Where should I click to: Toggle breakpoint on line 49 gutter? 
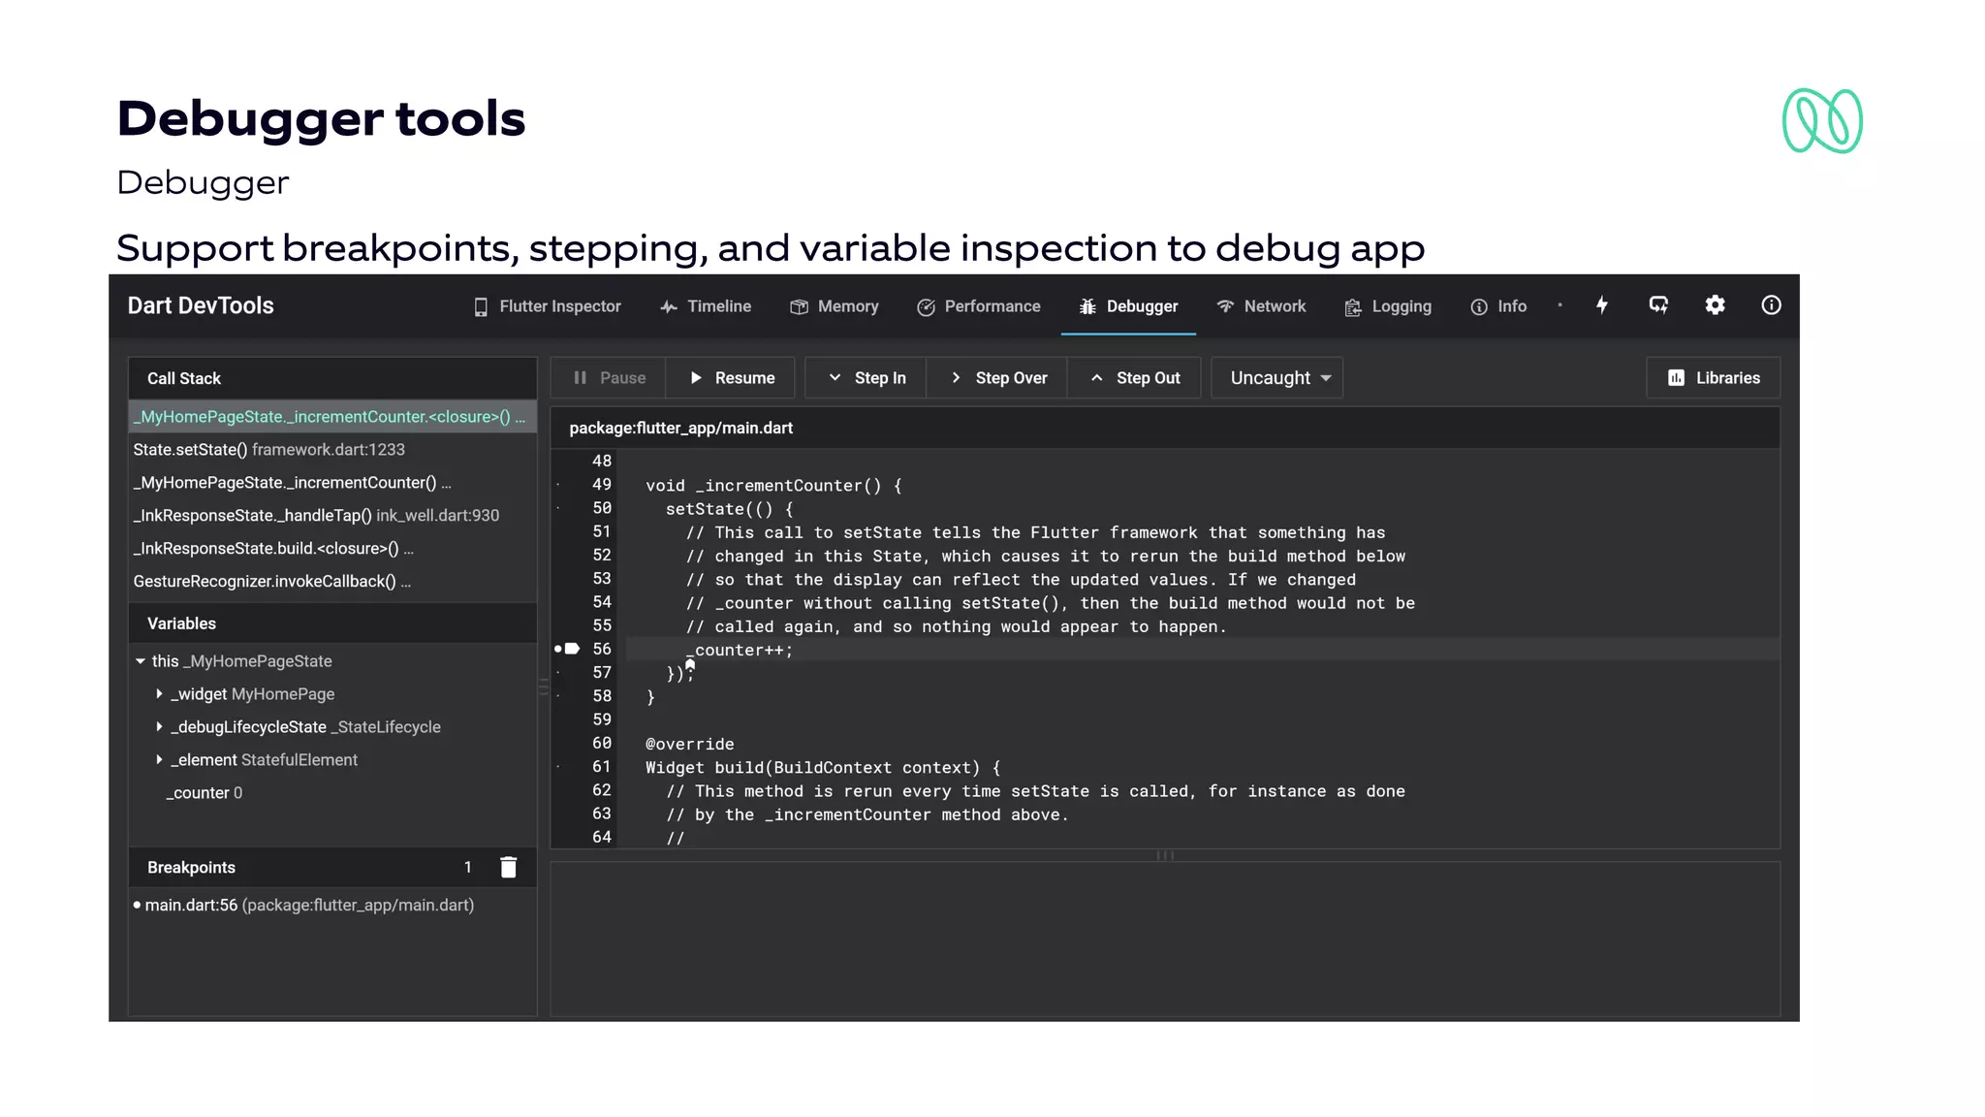560,485
